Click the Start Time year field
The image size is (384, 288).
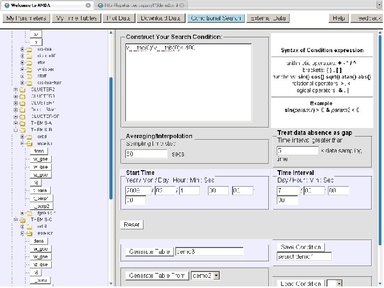[x=138, y=190]
